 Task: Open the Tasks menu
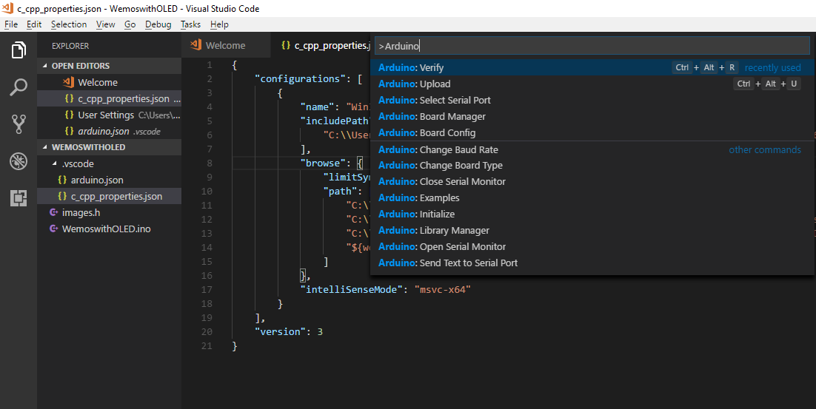tap(190, 24)
